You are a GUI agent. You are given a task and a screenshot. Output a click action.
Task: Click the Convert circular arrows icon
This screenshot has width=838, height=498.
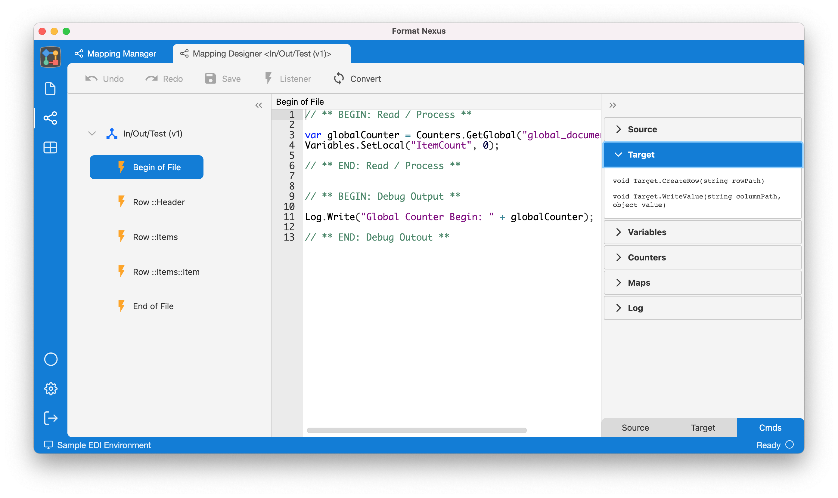point(339,78)
